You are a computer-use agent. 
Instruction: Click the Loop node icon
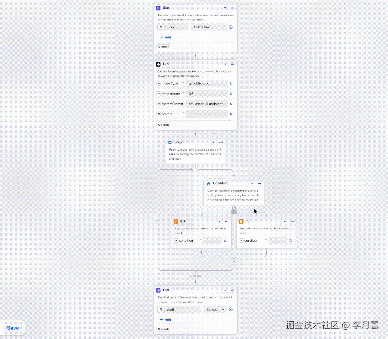click(170, 142)
